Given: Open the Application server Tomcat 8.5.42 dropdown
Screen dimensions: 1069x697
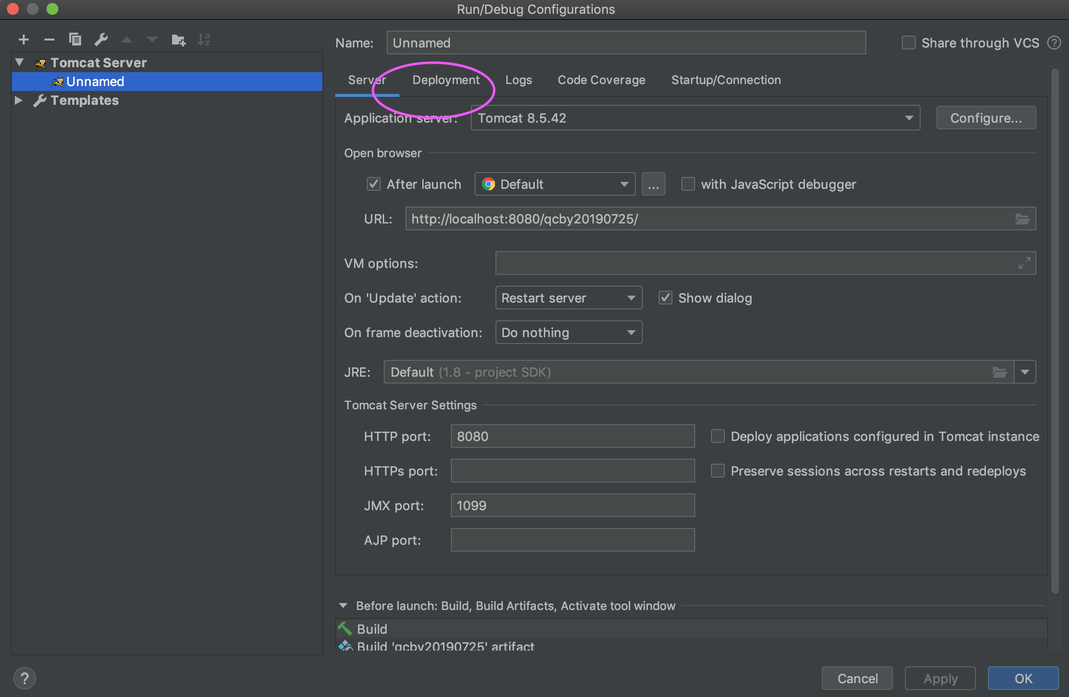Looking at the screenshot, I should pyautogui.click(x=695, y=118).
